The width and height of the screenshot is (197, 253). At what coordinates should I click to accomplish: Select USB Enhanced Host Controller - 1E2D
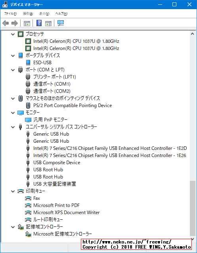[110, 148]
